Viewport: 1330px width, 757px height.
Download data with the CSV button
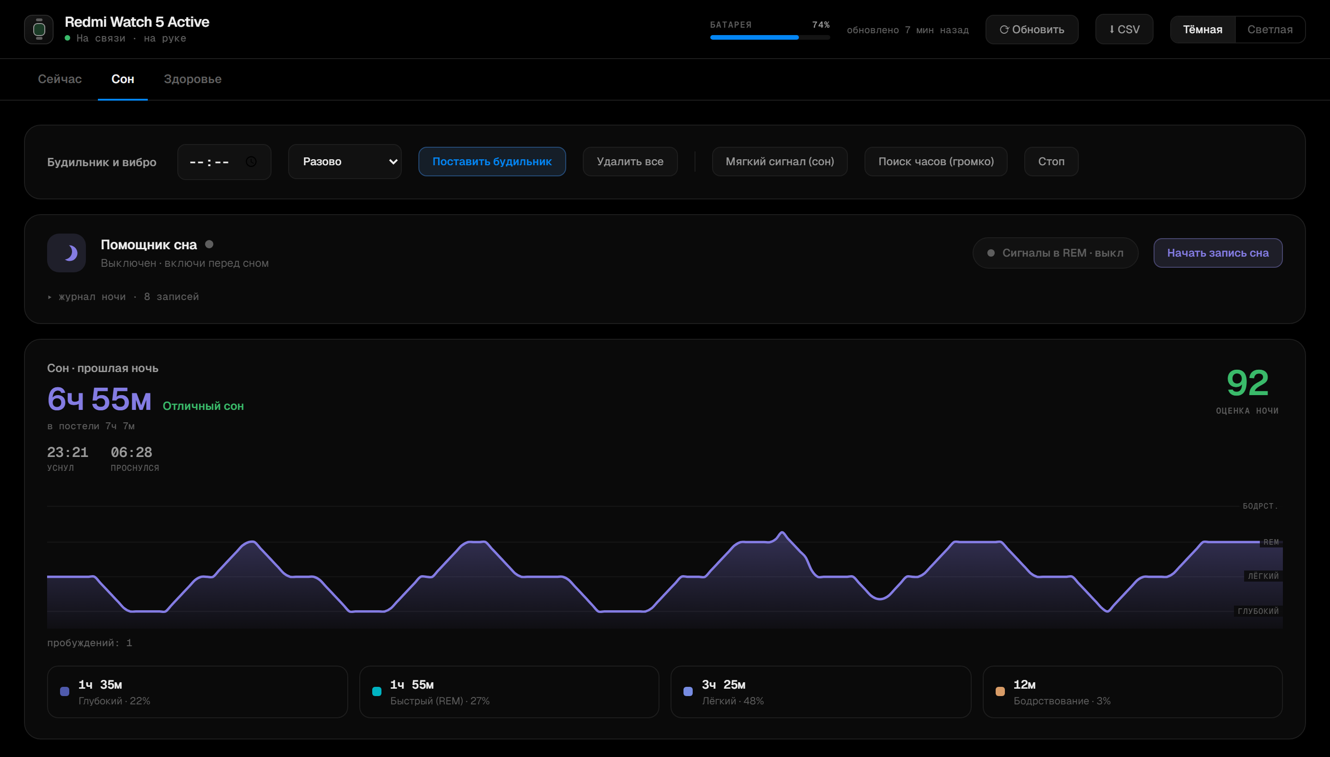coord(1124,30)
